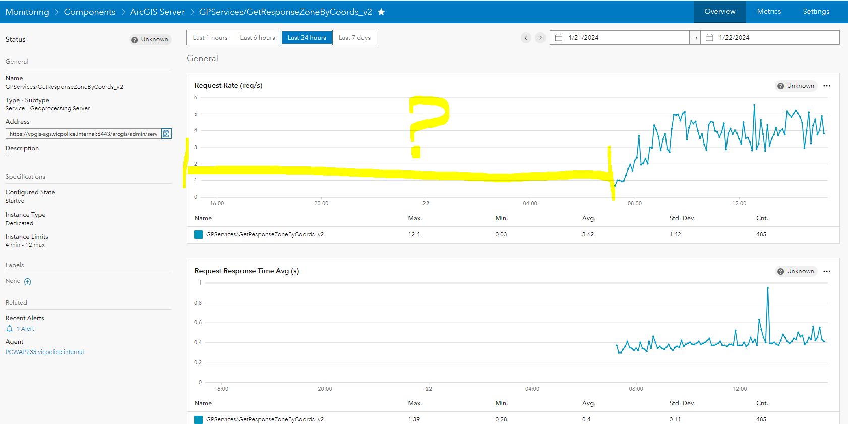Open the end date calendar icon
The height and width of the screenshot is (424, 848).
709,38
